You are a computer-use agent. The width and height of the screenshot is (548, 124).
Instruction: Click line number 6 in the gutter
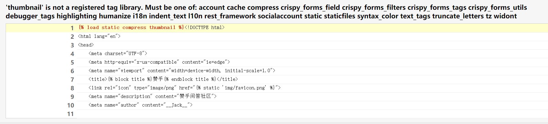72,71
